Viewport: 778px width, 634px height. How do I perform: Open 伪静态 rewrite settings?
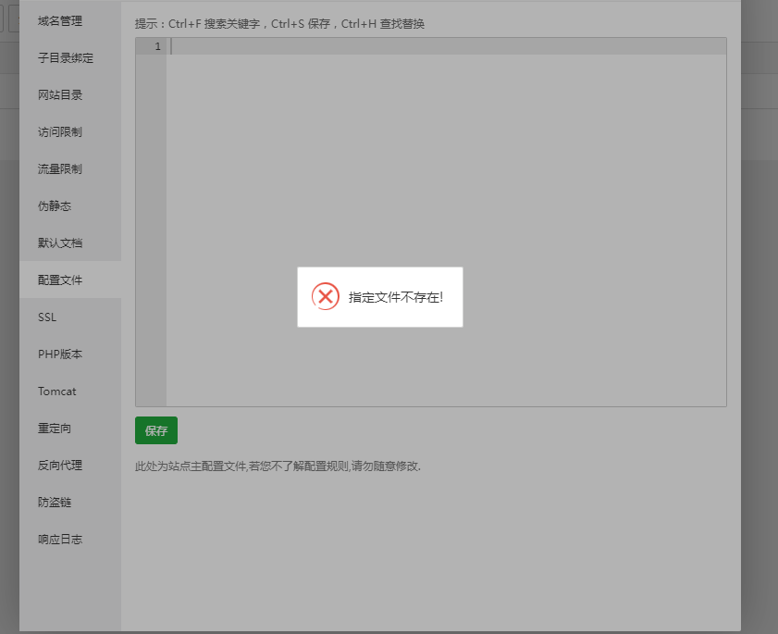point(54,205)
